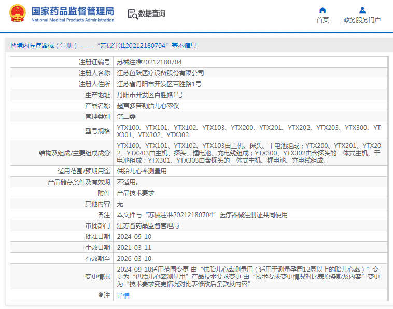
Task: Click the 批准日期 row label
Action: click(97, 237)
